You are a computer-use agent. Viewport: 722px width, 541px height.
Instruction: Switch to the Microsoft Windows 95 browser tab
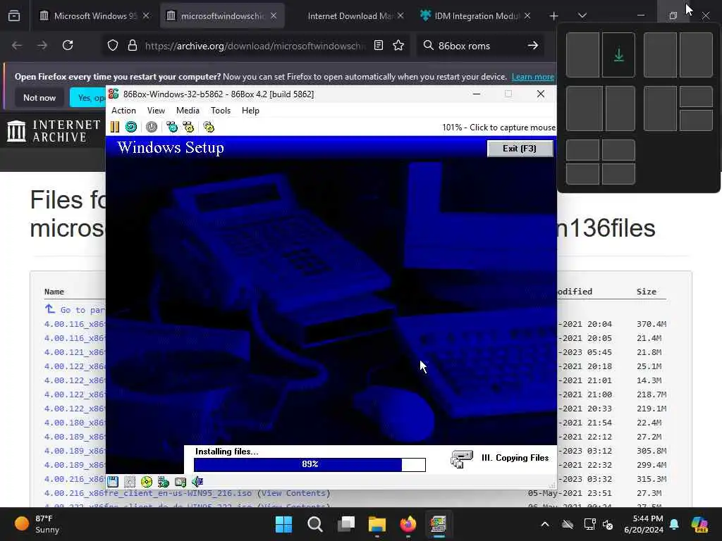pyautogui.click(x=94, y=15)
